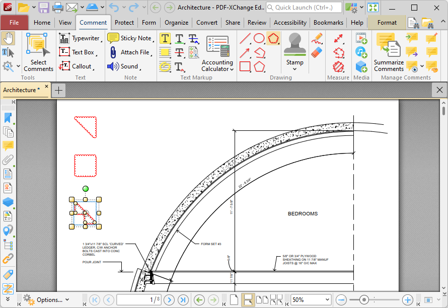The image size is (448, 308).
Task: Open the Bookmarks pane from sidebar
Action: 8,118
